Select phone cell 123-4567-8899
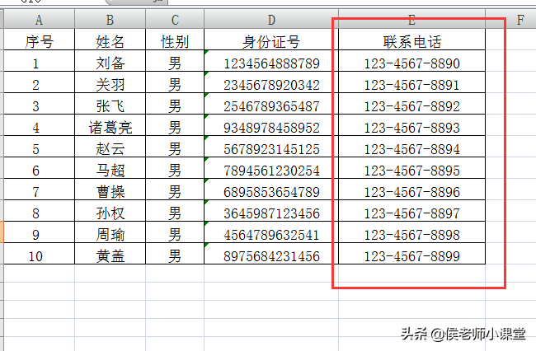Viewport: 536px width, 351px height. (x=412, y=253)
